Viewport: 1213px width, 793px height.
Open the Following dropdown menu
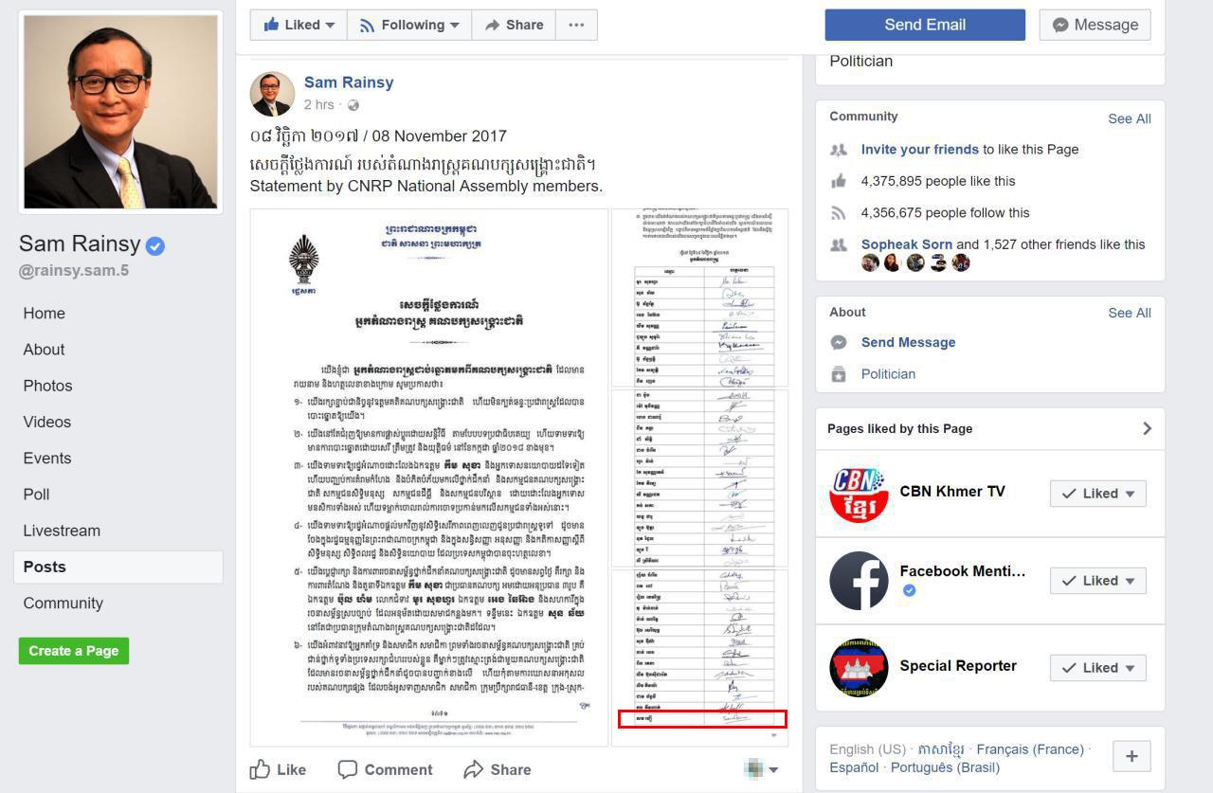click(409, 26)
